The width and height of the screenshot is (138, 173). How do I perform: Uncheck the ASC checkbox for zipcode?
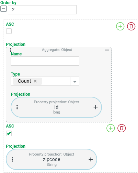coord(9,133)
